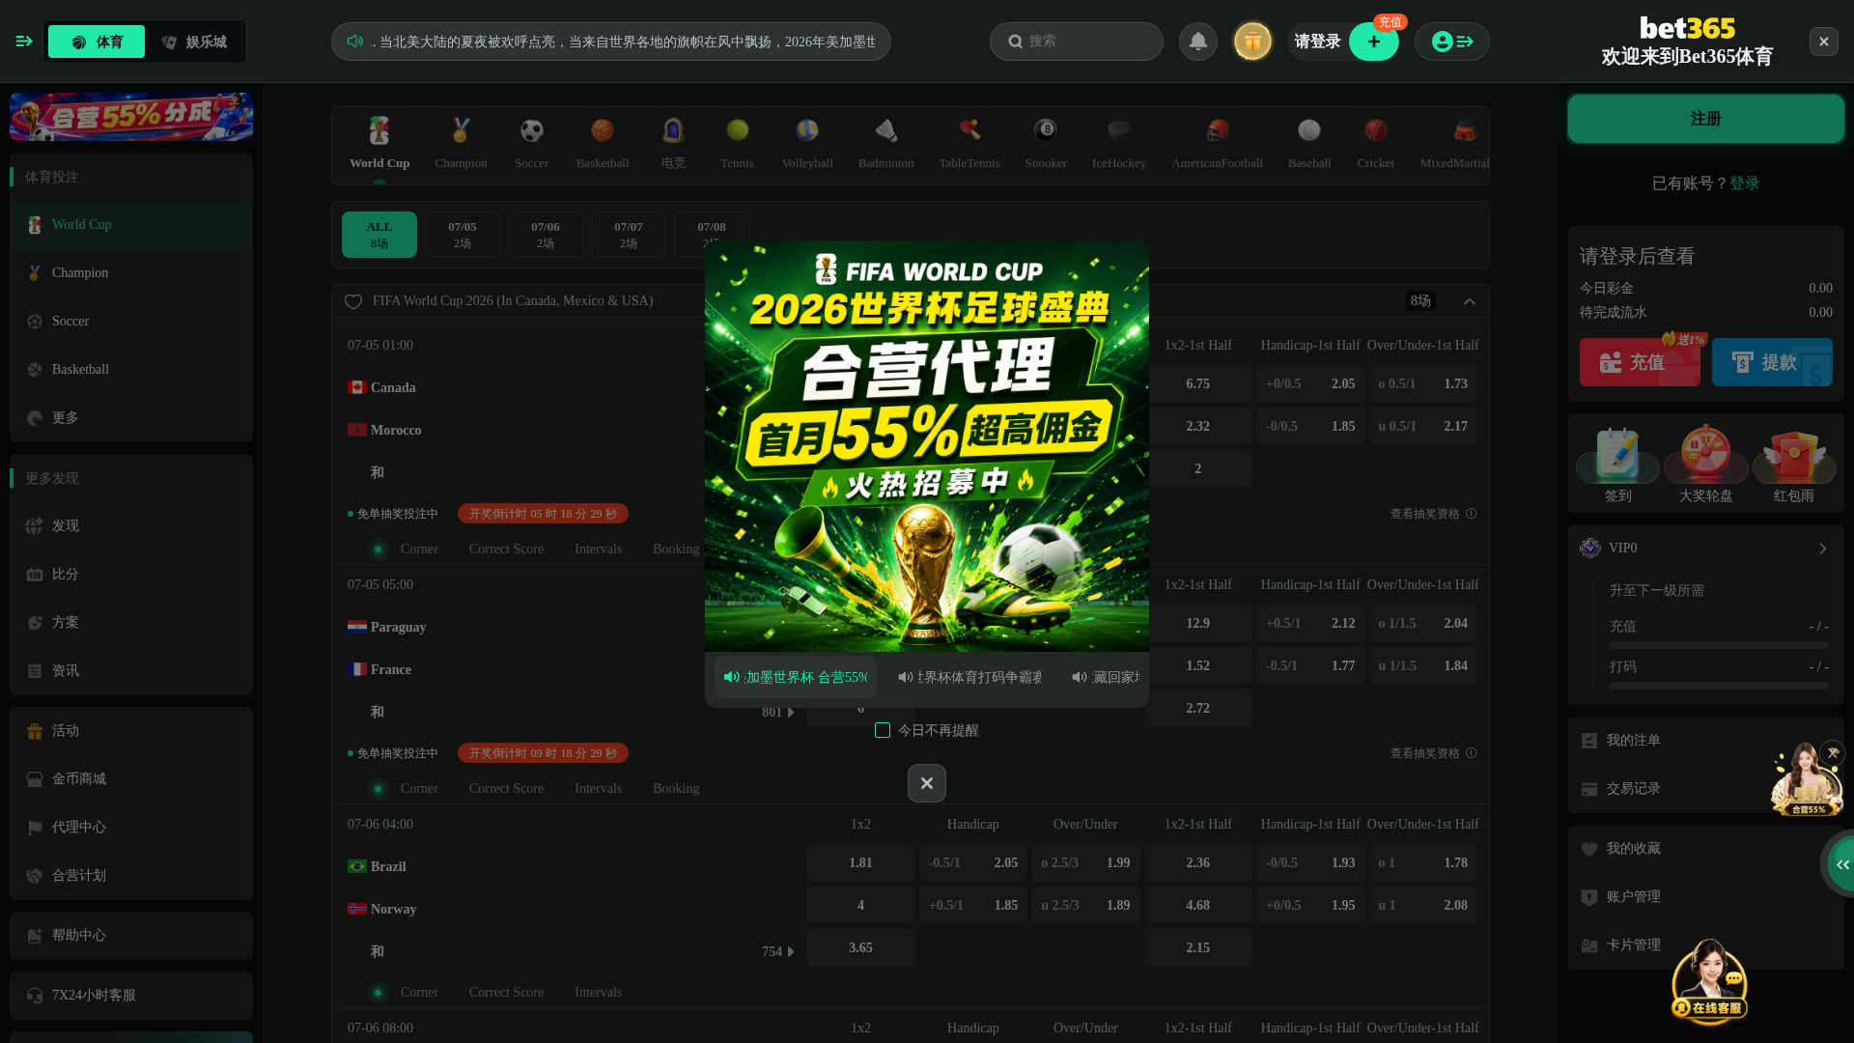Open the World Cup sidebar item
The image size is (1854, 1043).
pos(131,225)
